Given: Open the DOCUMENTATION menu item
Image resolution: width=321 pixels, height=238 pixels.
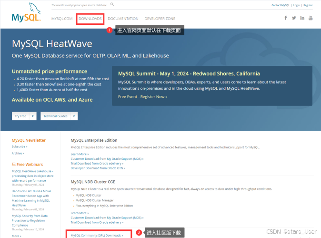Looking at the screenshot, I should coord(123,19).
